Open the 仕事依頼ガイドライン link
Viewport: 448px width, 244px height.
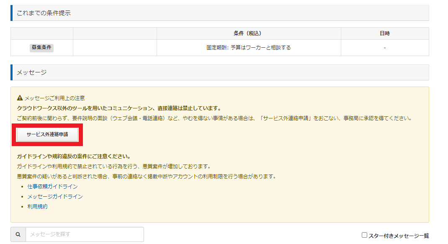pos(52,186)
